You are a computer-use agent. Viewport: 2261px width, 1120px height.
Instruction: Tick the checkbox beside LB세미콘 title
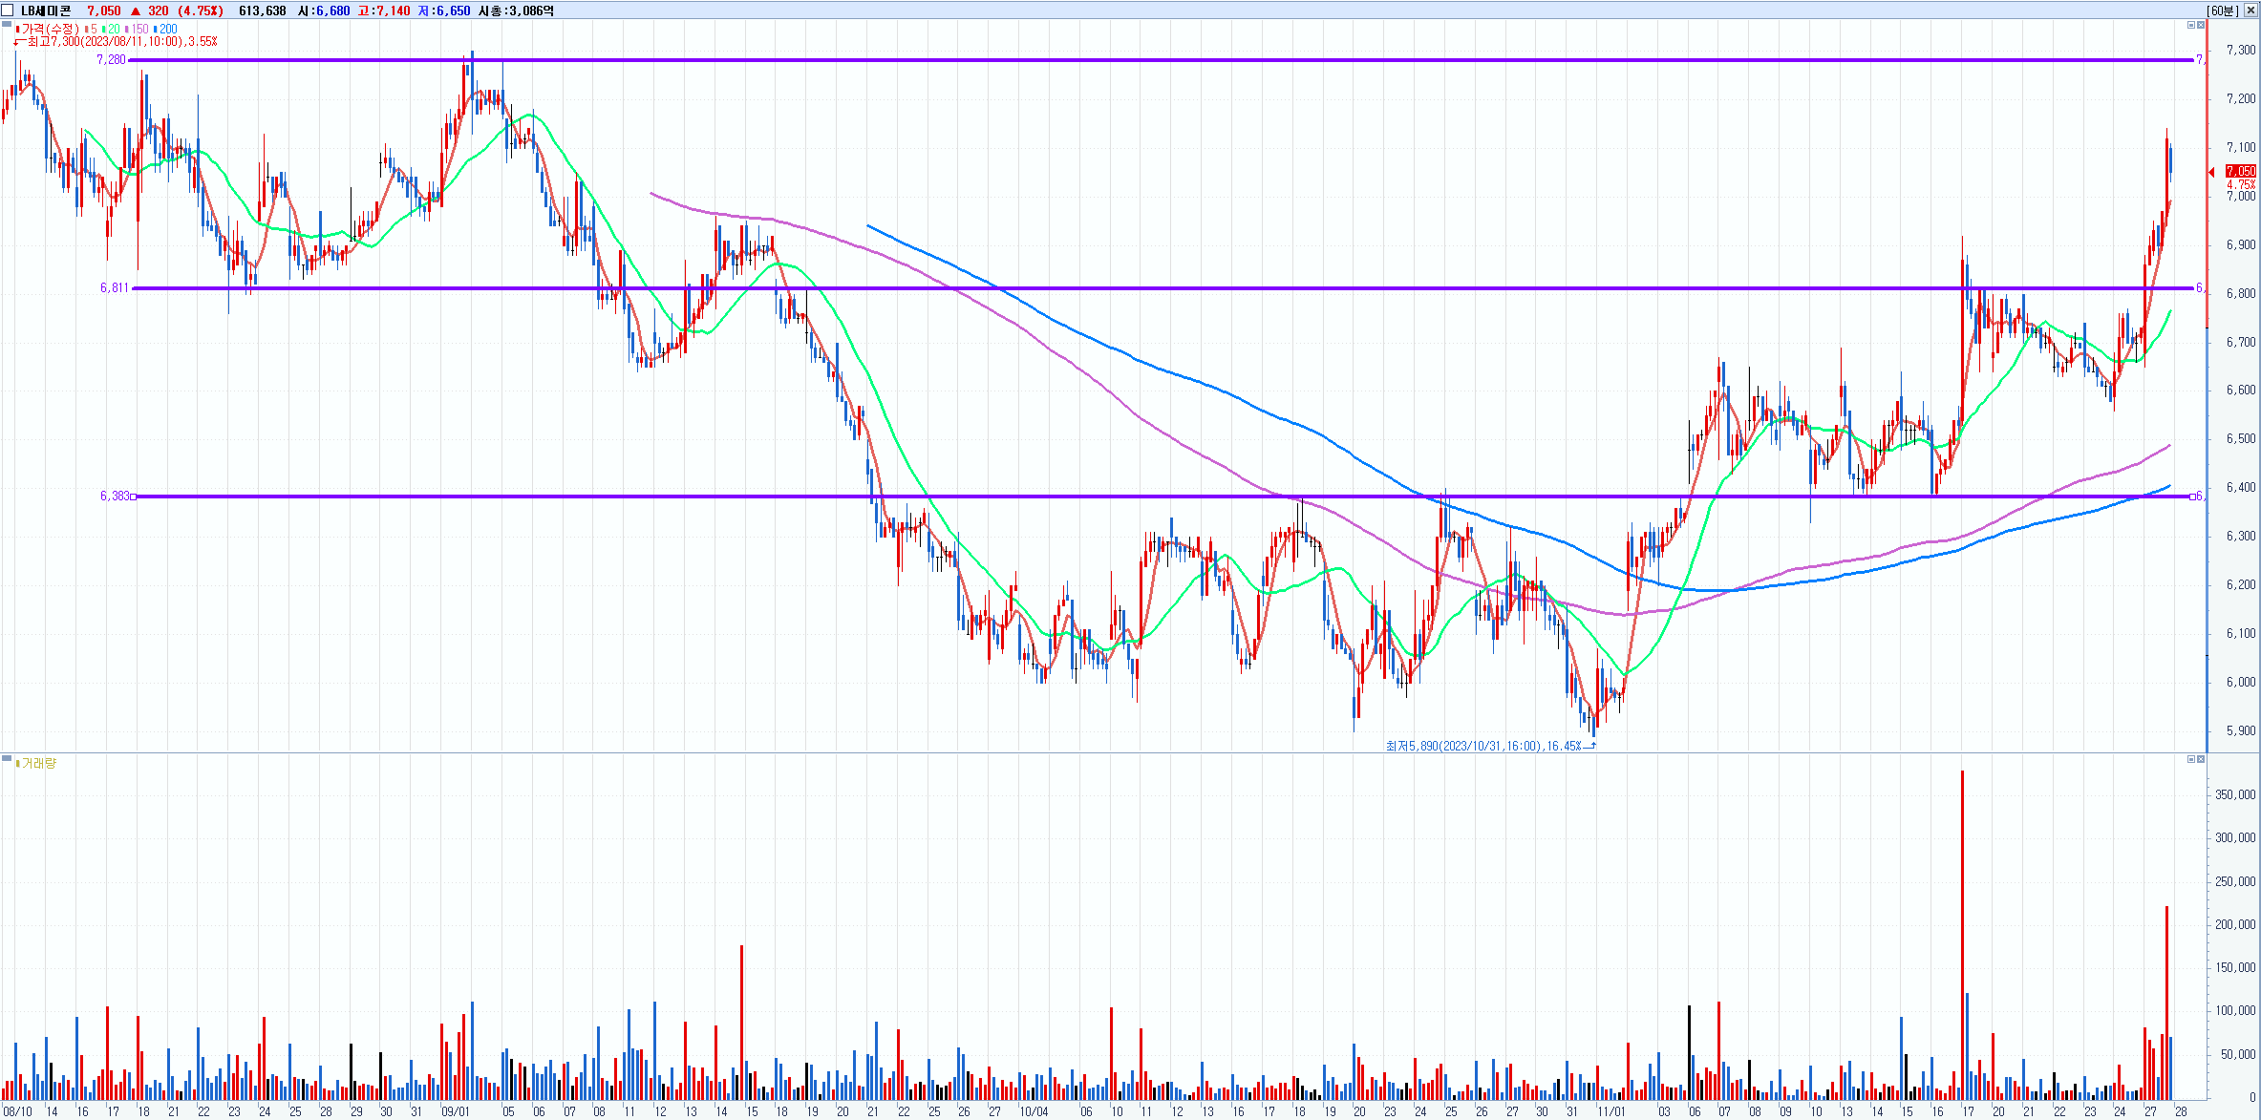click(x=8, y=11)
